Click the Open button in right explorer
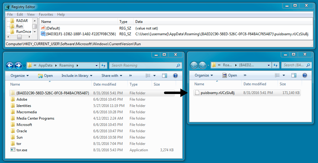The image size is (318, 163). coord(230,75)
